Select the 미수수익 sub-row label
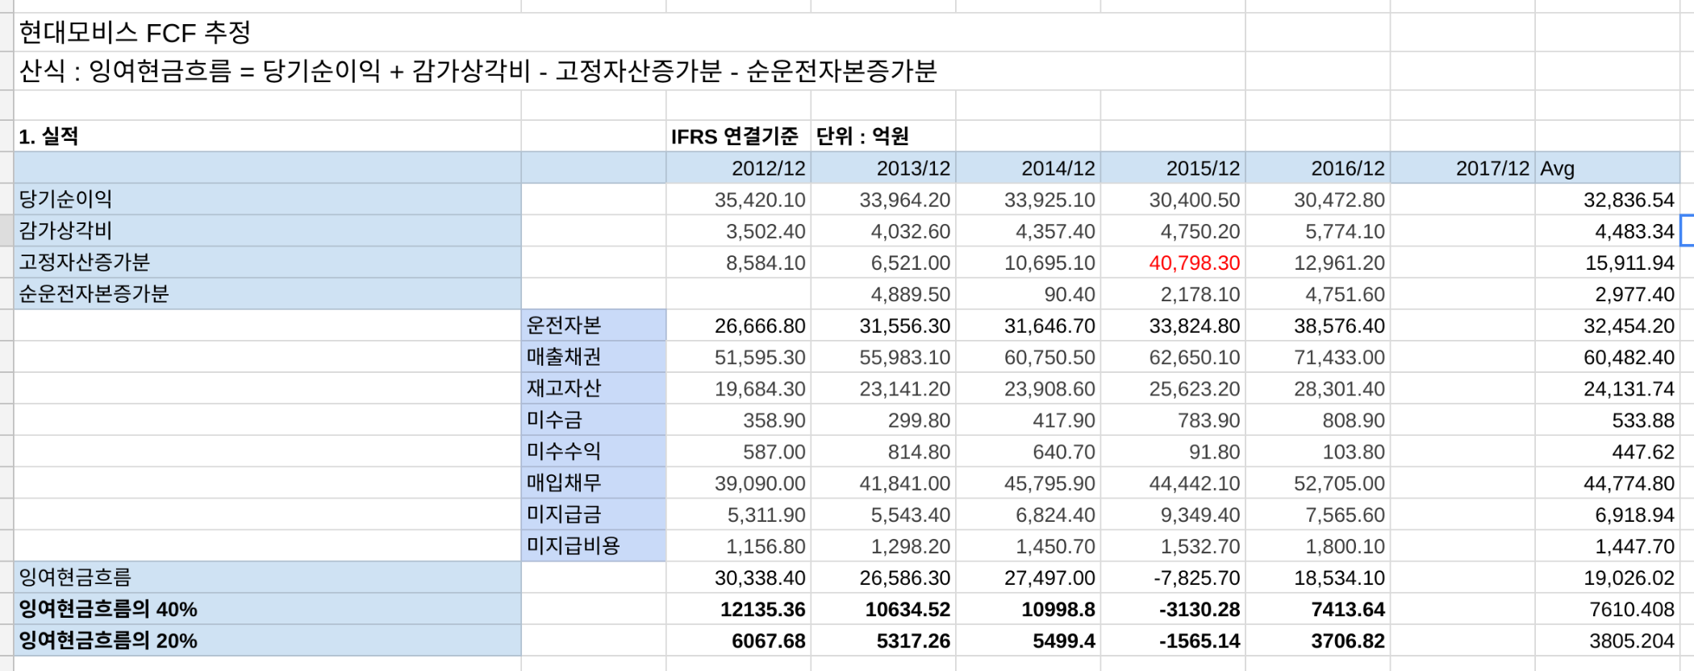 pyautogui.click(x=594, y=451)
